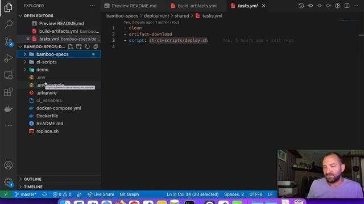Screen dimensions: 364x204
Task: Open remote window indicator in status bar
Action: [x=6, y=194]
